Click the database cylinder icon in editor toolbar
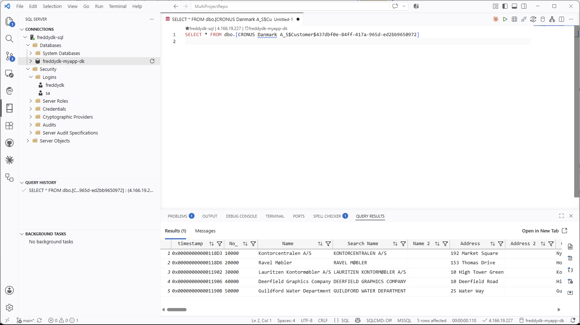This screenshot has width=580, height=325. [543, 19]
